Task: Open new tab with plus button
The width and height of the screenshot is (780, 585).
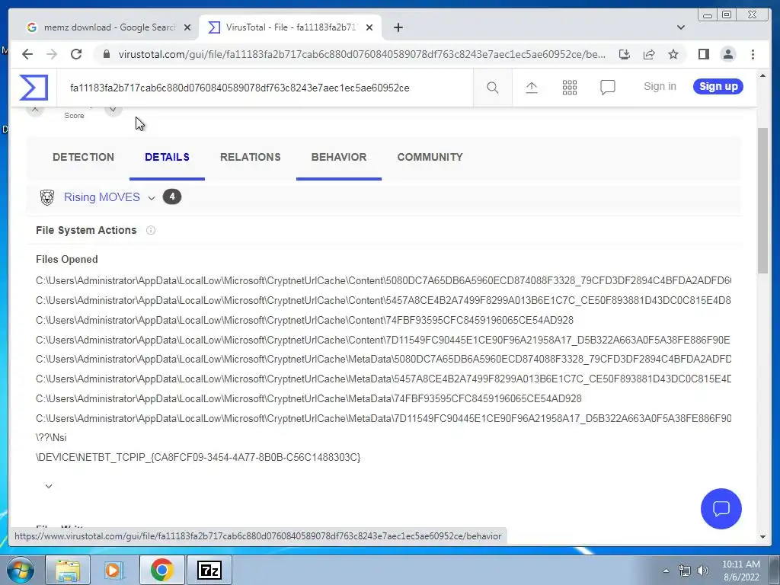Action: 398,27
